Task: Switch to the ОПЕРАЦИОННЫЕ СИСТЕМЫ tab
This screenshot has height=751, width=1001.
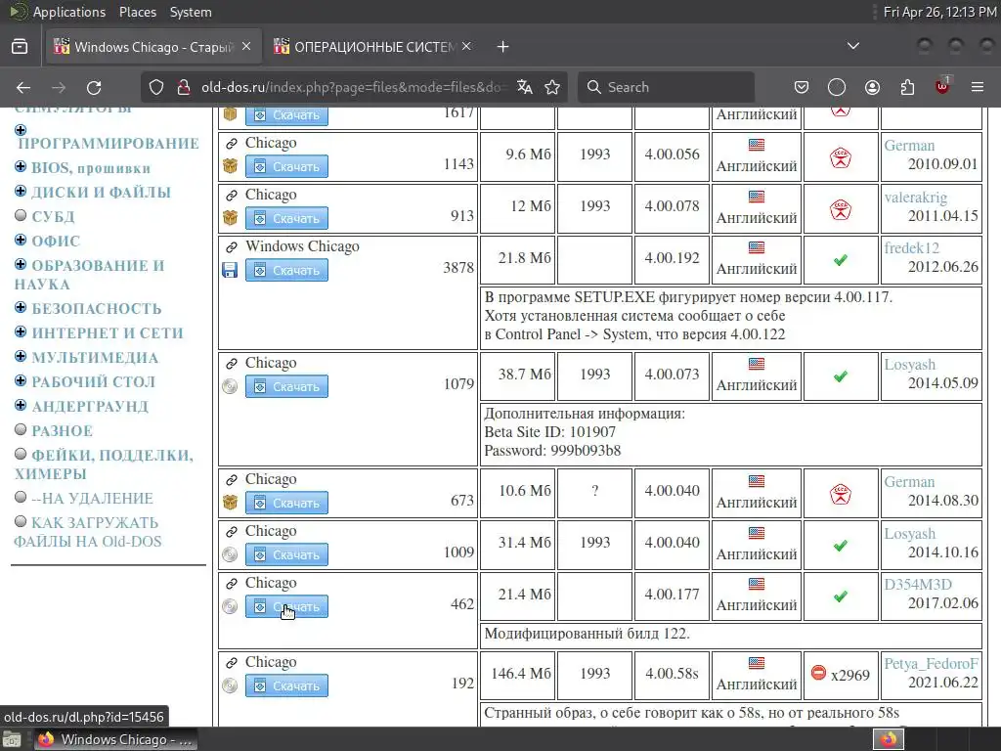Action: [372, 47]
